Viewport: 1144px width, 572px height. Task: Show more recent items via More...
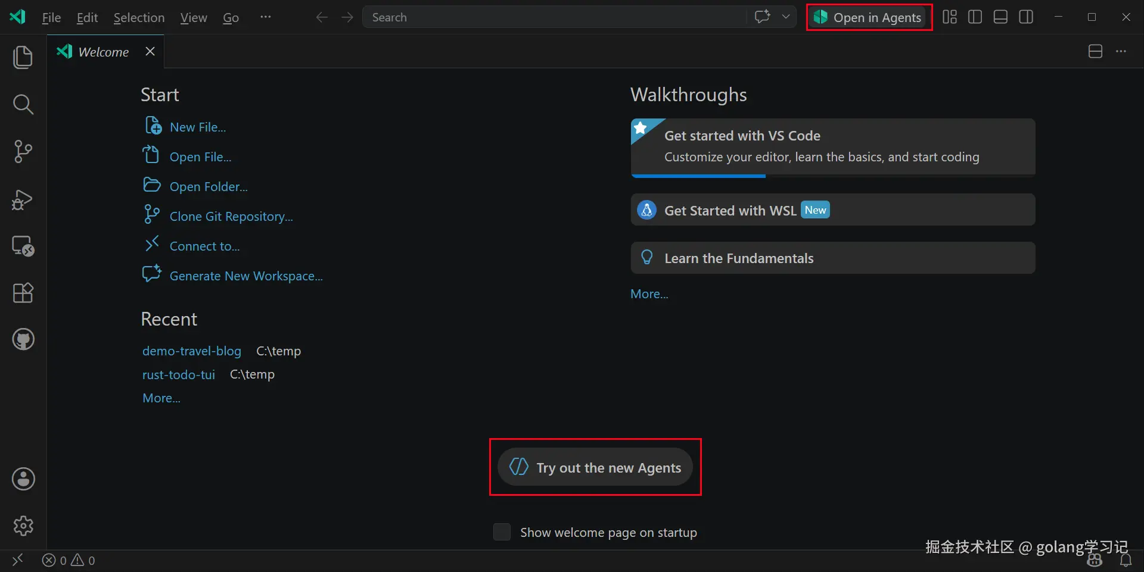click(161, 398)
